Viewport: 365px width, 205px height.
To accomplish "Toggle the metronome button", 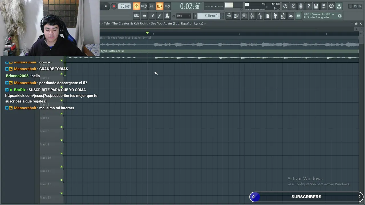I will click(x=136, y=6).
